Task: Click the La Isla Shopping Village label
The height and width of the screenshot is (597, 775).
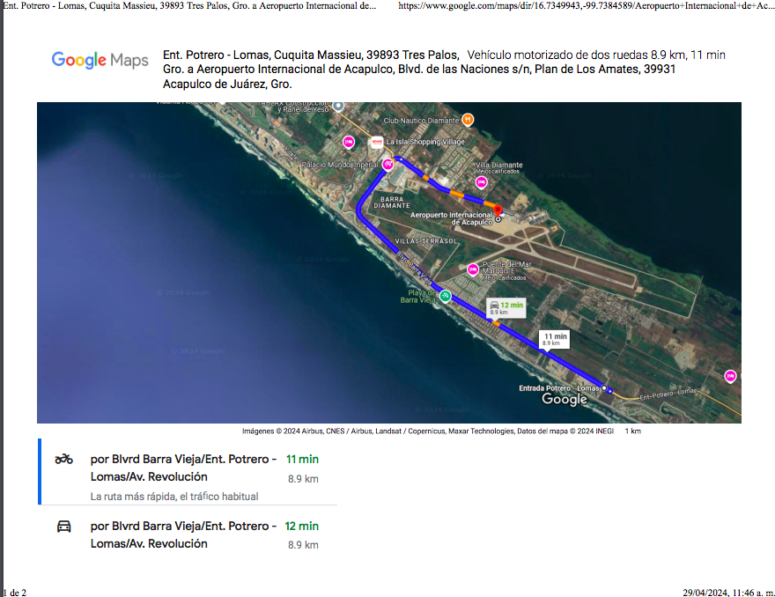Action: 425,142
